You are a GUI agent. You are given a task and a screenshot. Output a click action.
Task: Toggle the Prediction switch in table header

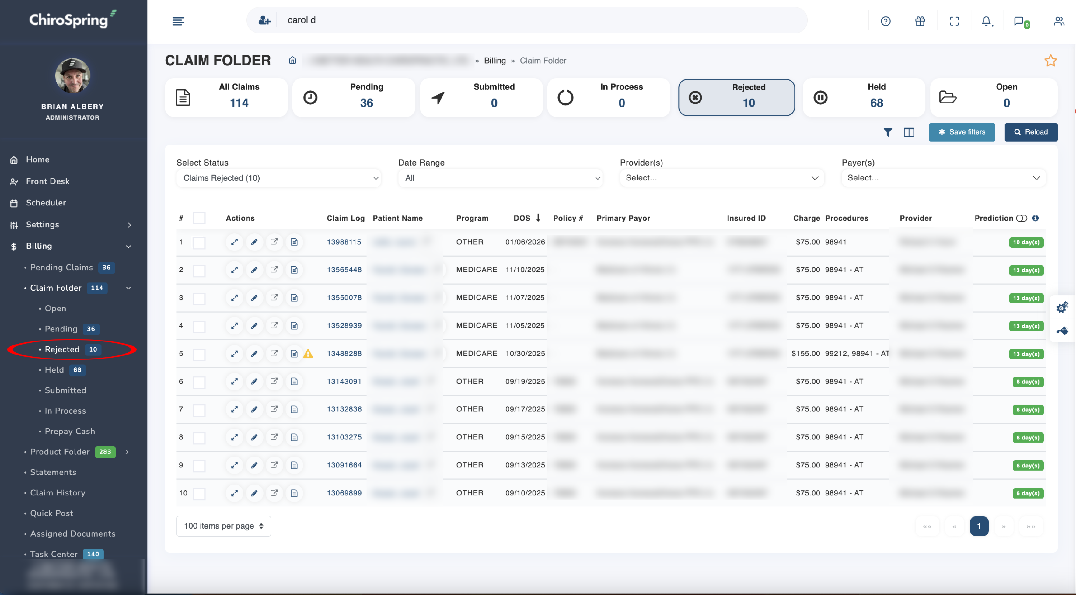click(1021, 218)
